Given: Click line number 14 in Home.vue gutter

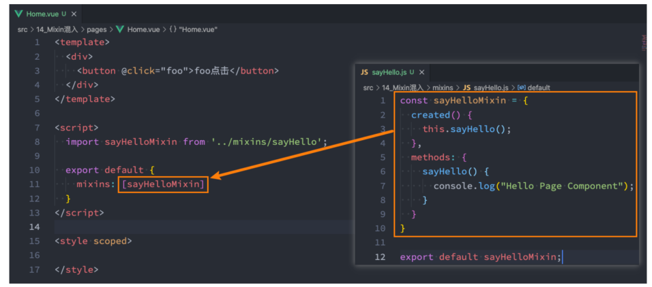Looking at the screenshot, I should coord(35,227).
